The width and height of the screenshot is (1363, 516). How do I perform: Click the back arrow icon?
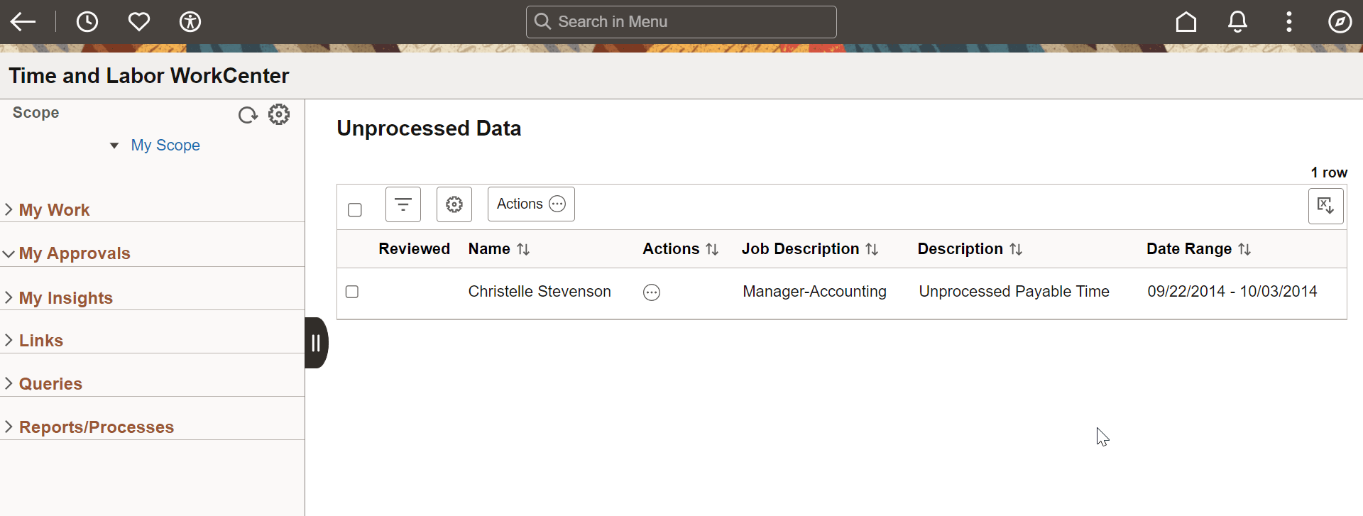(x=23, y=22)
